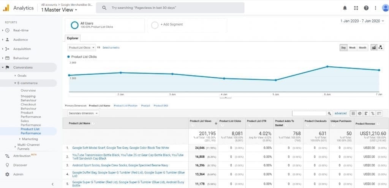Collapse the chart using the arrow handle

(226, 97)
